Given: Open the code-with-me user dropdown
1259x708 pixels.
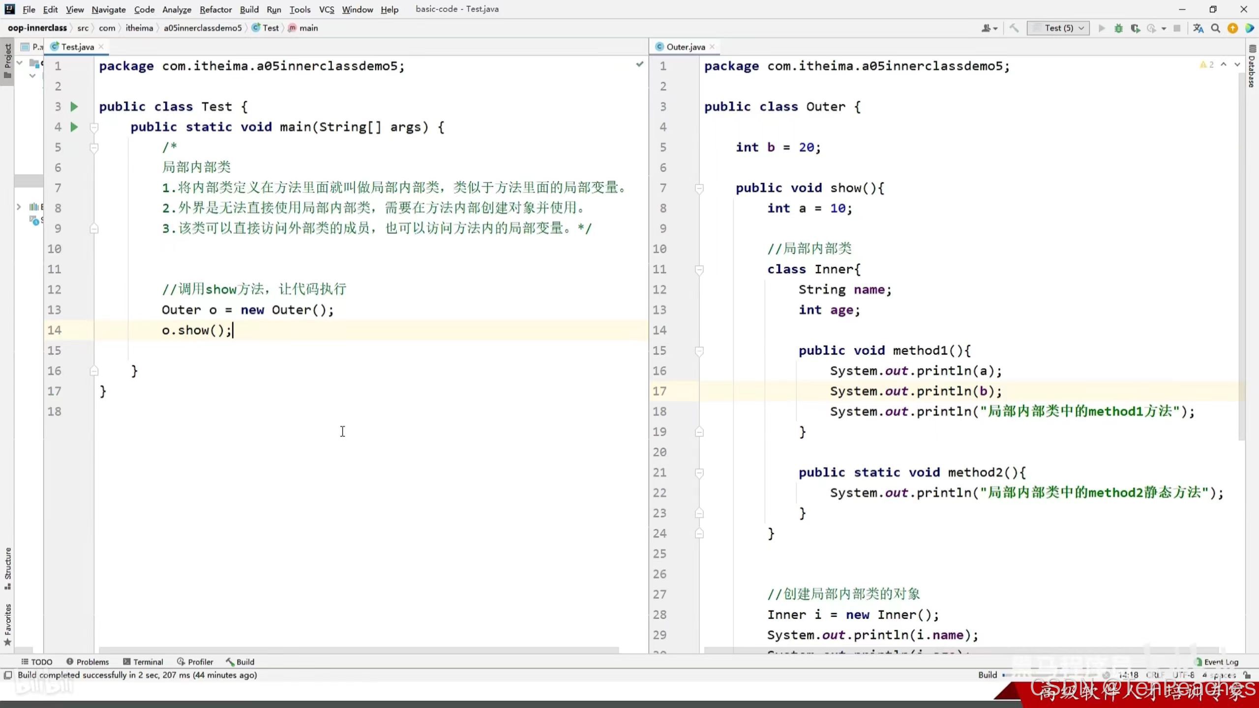Looking at the screenshot, I should pyautogui.click(x=989, y=29).
